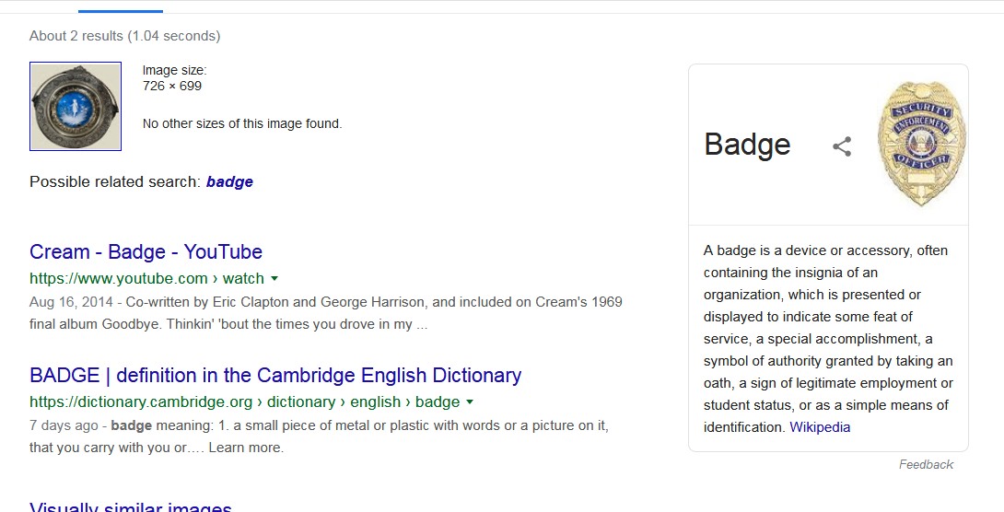The image size is (1004, 512).
Task: Expand the dropdown arrow after youtube.com URL
Action: pyautogui.click(x=274, y=278)
